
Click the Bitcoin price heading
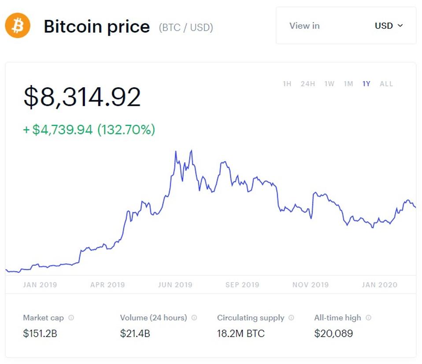tap(96, 26)
